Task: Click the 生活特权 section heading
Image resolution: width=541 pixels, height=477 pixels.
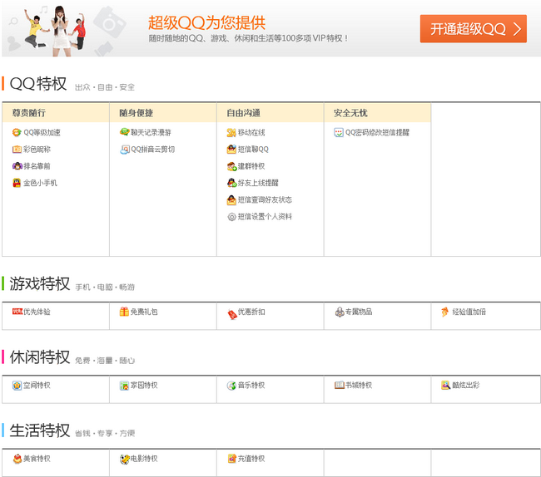Action: pyautogui.click(x=40, y=430)
